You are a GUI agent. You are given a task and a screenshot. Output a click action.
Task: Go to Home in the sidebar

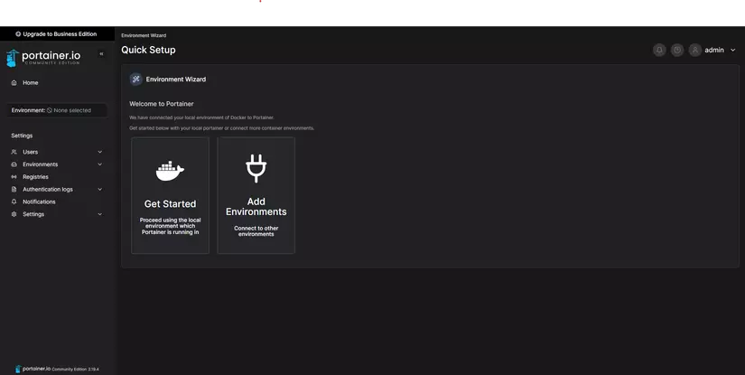coord(30,83)
